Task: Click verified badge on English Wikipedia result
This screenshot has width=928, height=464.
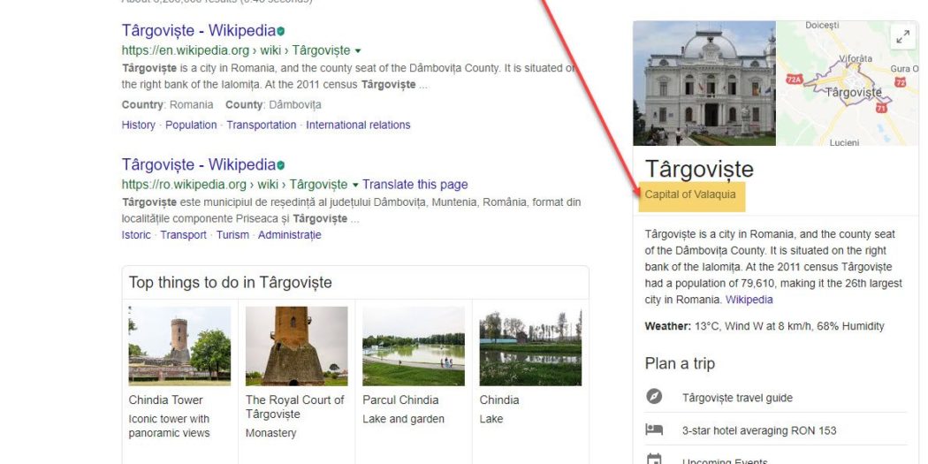Action: click(x=281, y=32)
